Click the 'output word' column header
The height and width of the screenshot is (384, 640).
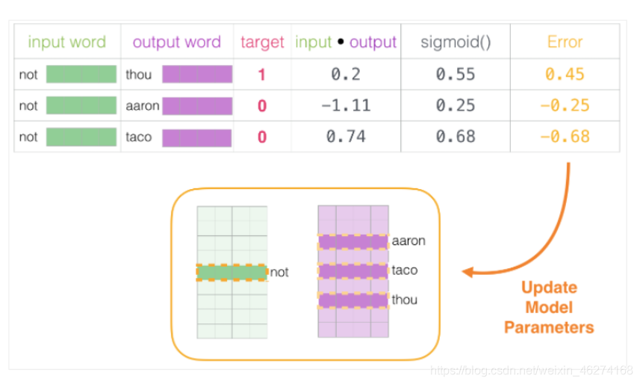coord(177,42)
